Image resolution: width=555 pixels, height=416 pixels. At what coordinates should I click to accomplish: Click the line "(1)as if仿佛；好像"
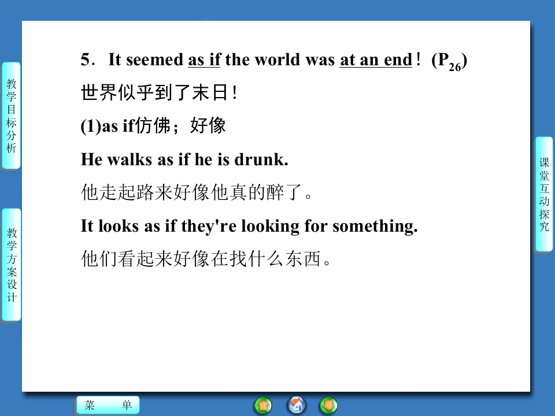click(x=153, y=125)
